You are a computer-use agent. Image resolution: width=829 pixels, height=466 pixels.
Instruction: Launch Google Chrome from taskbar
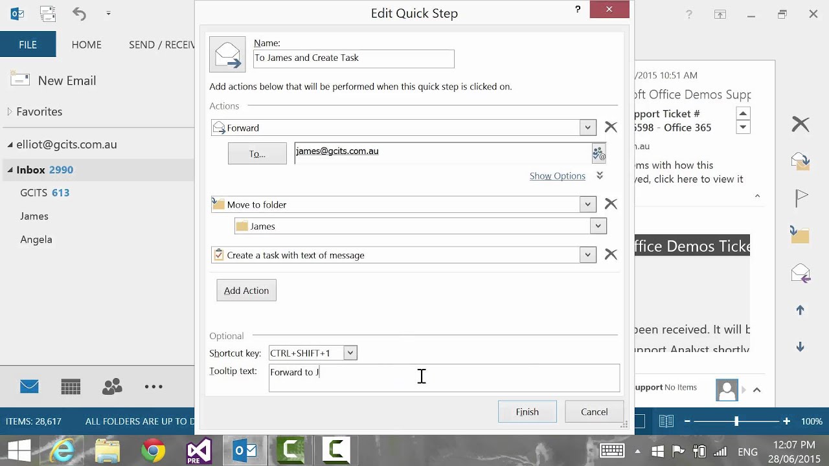tap(153, 450)
